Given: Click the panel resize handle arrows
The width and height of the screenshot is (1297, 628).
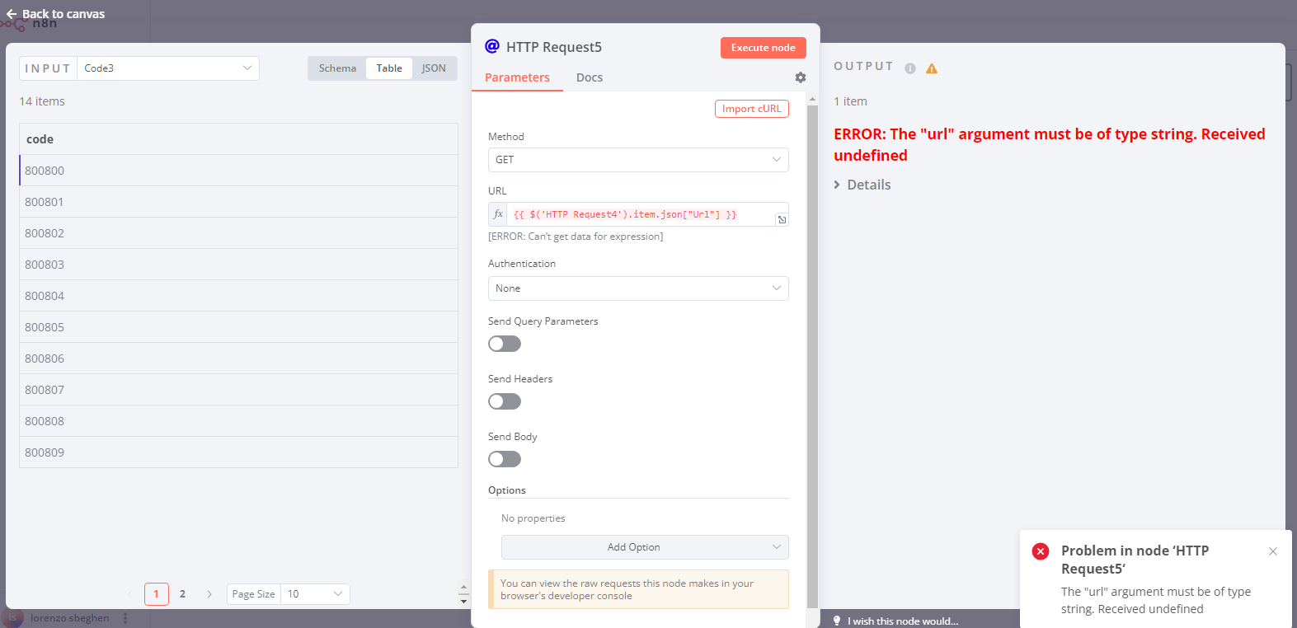Looking at the screenshot, I should (x=463, y=594).
